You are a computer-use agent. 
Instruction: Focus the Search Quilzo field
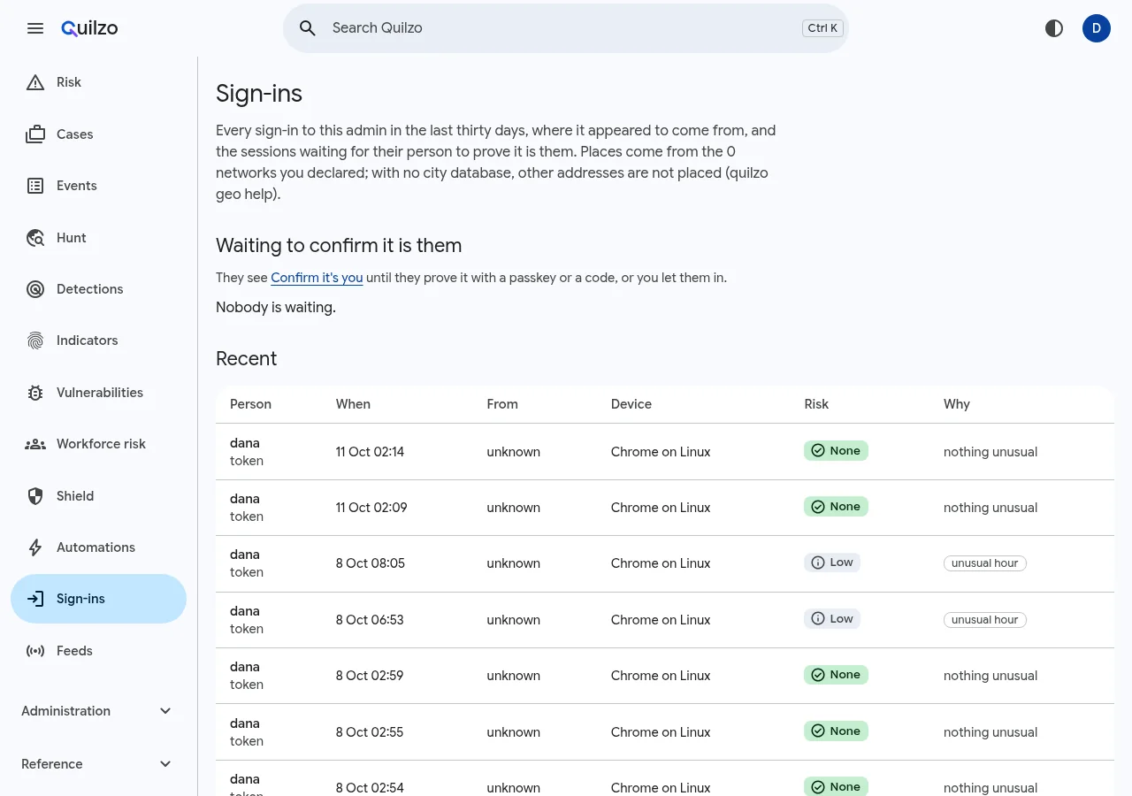566,28
